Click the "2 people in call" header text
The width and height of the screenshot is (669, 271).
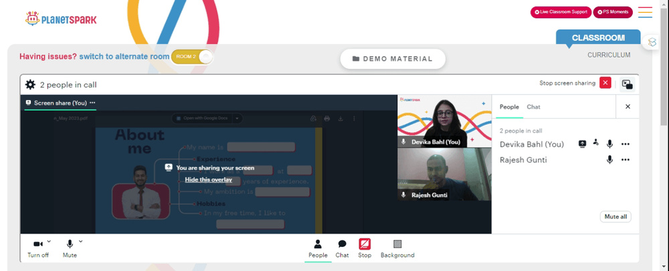pos(68,85)
